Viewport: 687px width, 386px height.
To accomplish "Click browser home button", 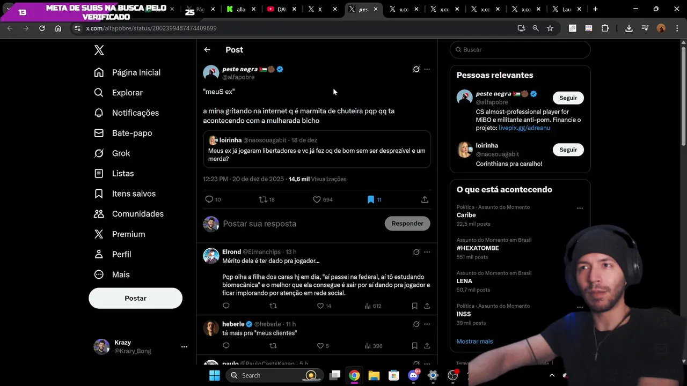I will click(58, 28).
